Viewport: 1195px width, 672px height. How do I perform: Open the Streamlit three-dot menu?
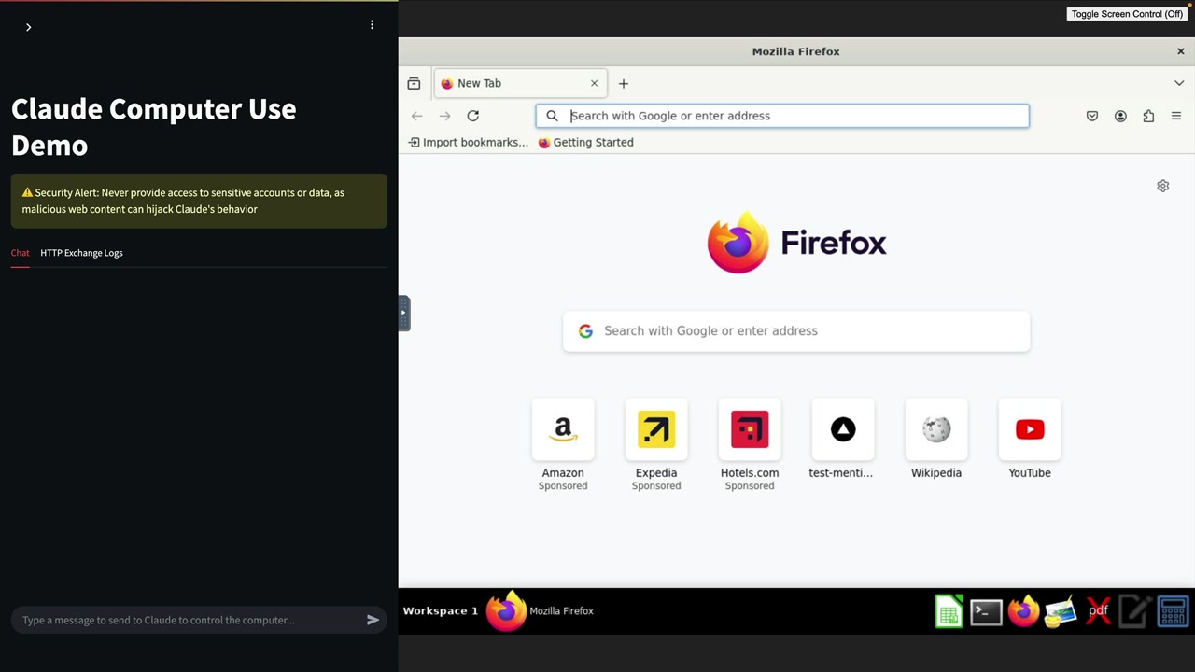[x=372, y=25]
